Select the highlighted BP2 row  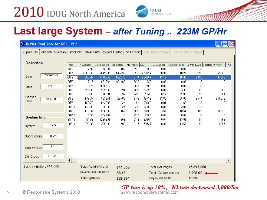(149, 77)
